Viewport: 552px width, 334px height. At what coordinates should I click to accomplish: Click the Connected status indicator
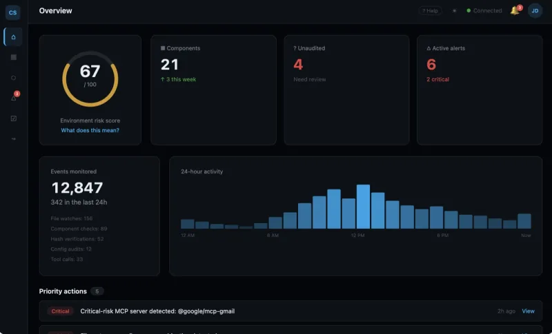coord(484,11)
